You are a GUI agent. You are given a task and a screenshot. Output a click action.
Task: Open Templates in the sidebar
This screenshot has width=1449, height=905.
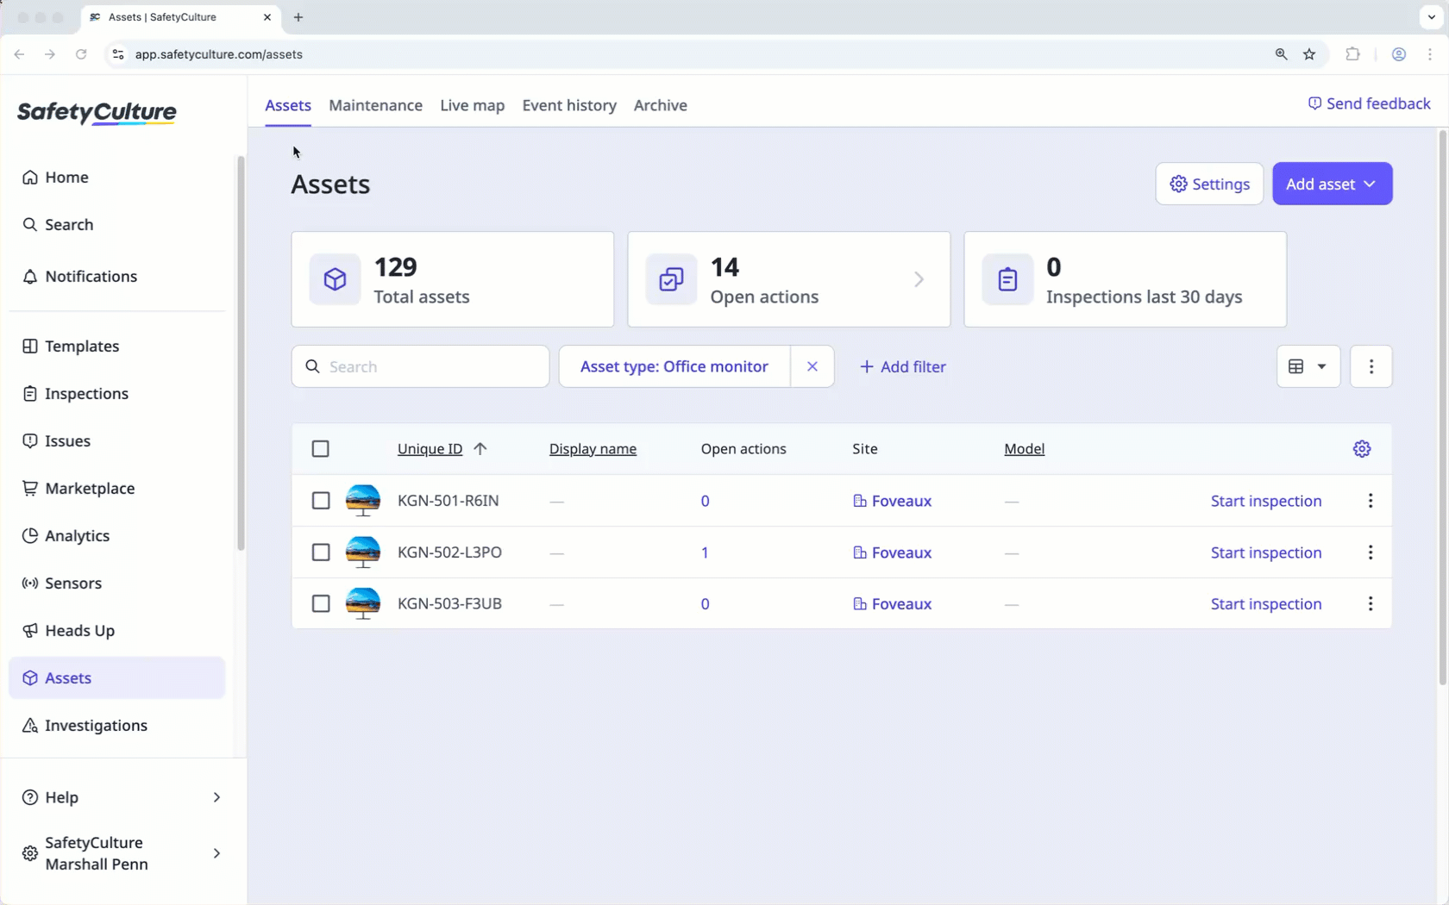point(117,346)
